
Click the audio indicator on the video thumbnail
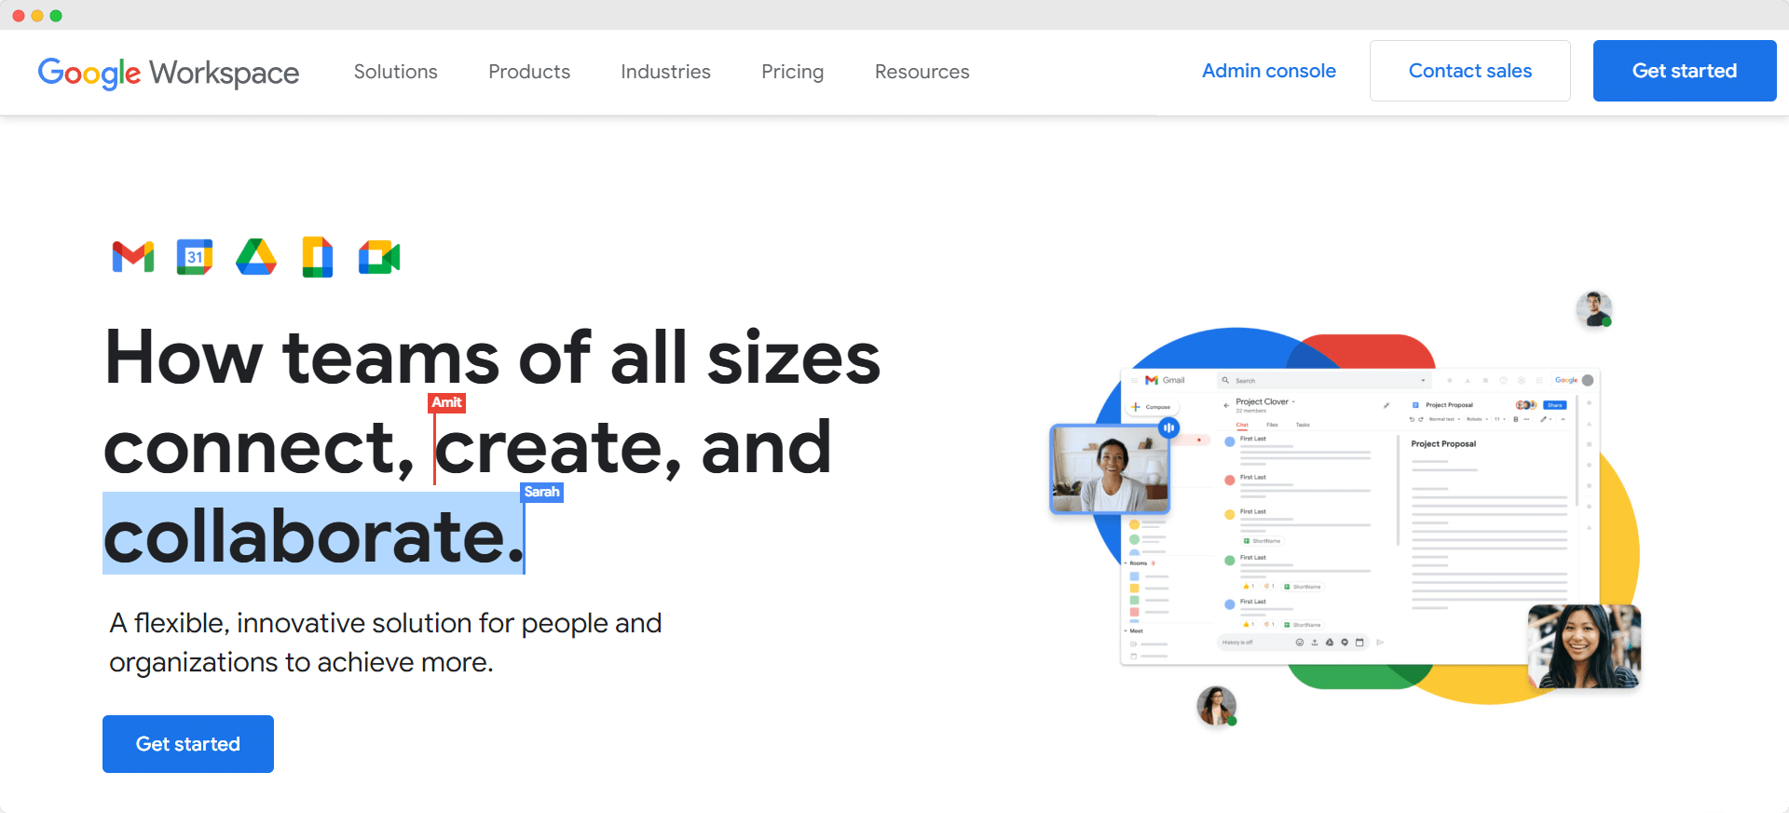[x=1168, y=427]
